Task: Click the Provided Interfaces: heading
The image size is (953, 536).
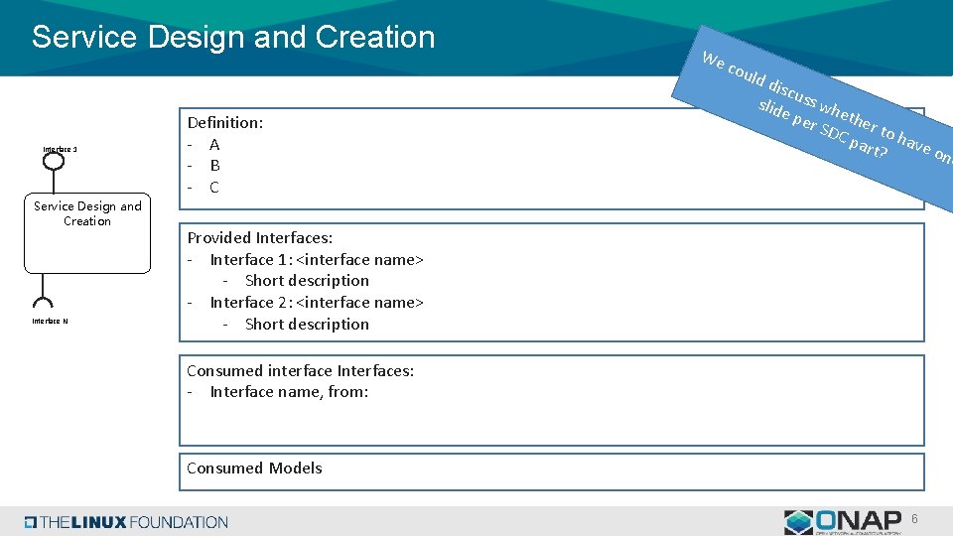Action: pyautogui.click(x=259, y=237)
